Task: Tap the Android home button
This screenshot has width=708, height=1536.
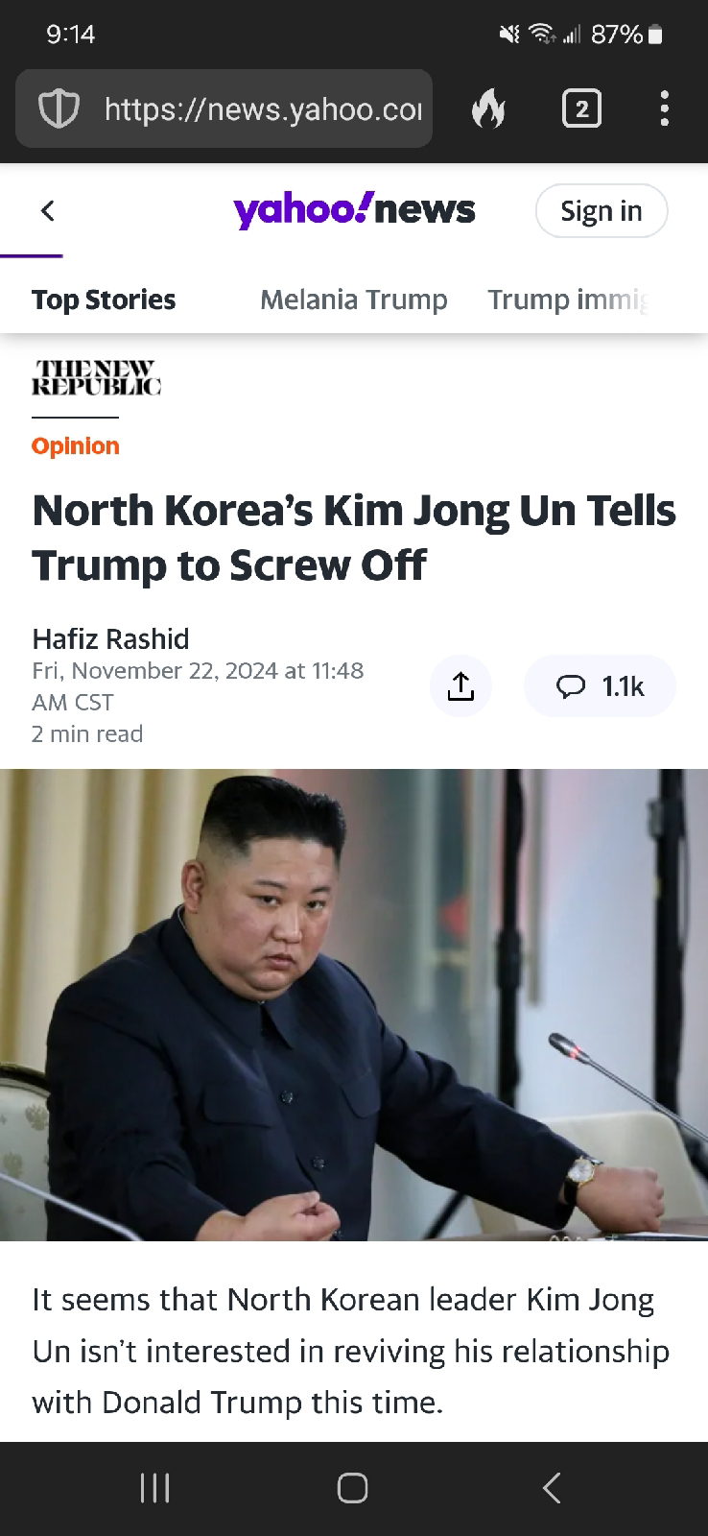Action: 352,1488
